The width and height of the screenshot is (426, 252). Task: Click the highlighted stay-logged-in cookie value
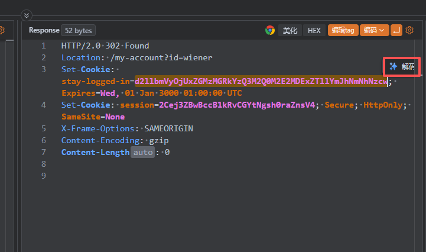(x=261, y=82)
